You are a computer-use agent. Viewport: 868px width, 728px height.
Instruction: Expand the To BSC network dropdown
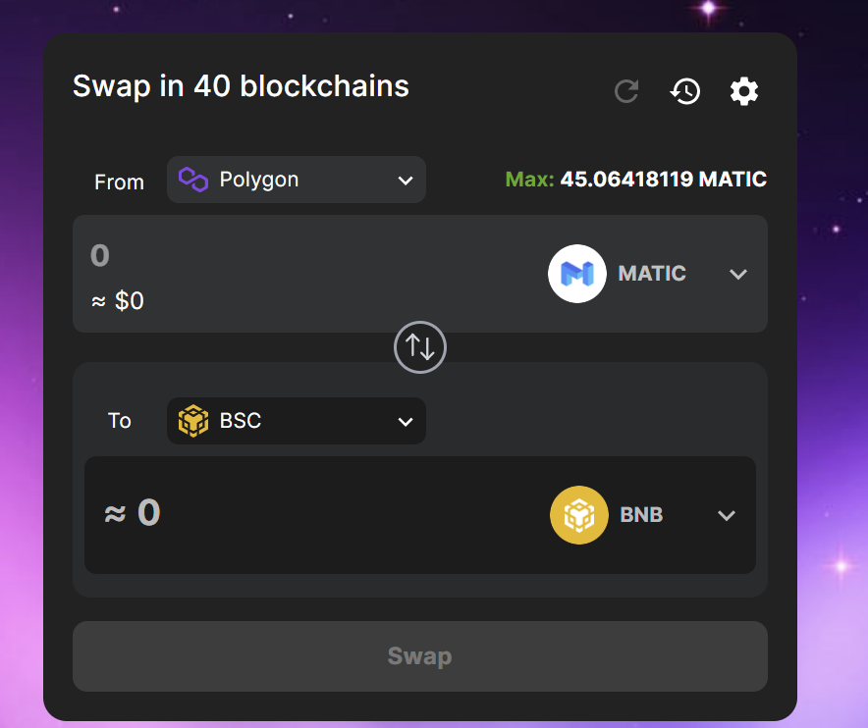(x=297, y=421)
